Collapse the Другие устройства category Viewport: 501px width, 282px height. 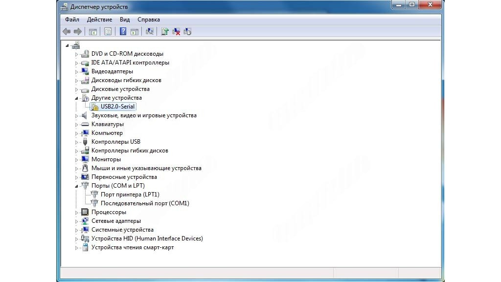point(76,98)
